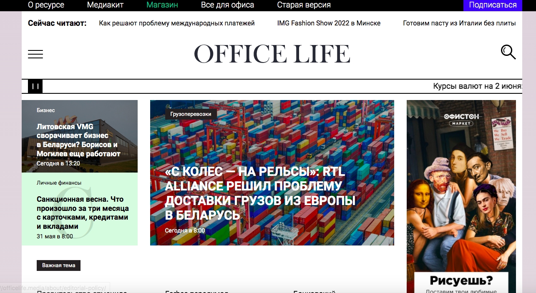Open the «Санкционная весна» article
536x293 pixels.
point(83,213)
